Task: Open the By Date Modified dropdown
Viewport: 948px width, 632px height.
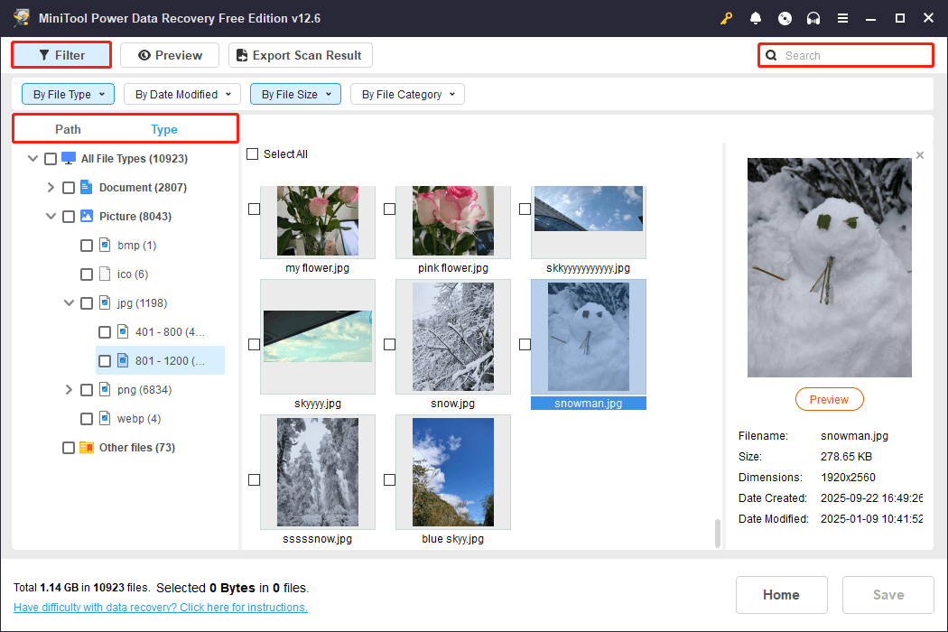Action: pyautogui.click(x=181, y=94)
